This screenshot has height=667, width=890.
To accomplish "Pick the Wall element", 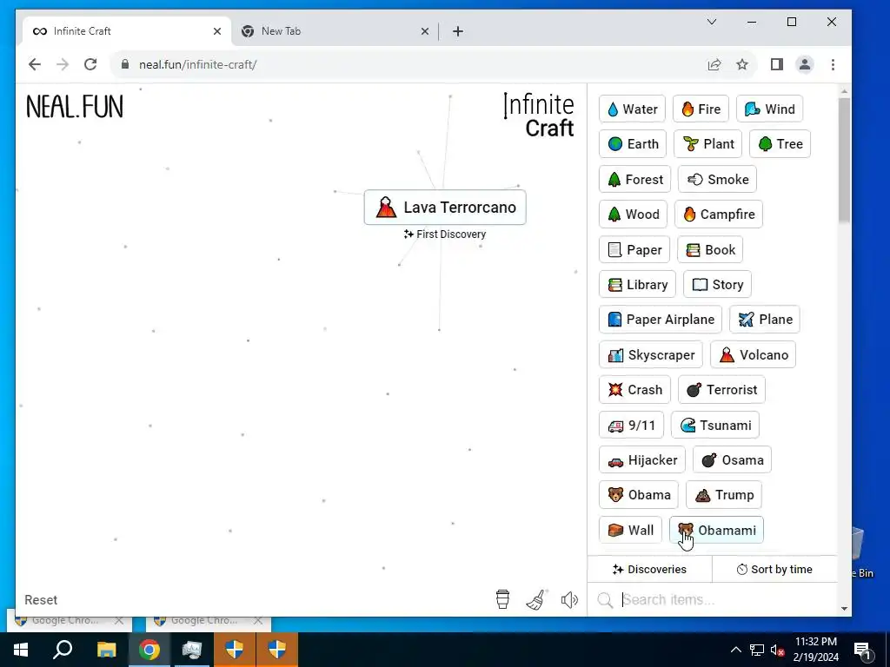I will click(631, 531).
